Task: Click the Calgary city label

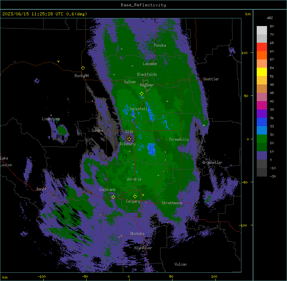Action: coord(133,201)
